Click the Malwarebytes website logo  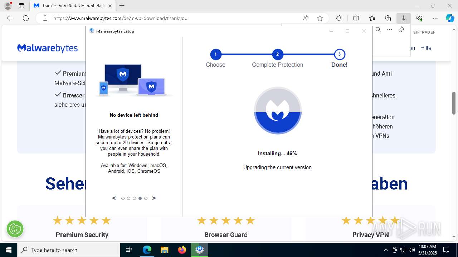[x=47, y=48]
